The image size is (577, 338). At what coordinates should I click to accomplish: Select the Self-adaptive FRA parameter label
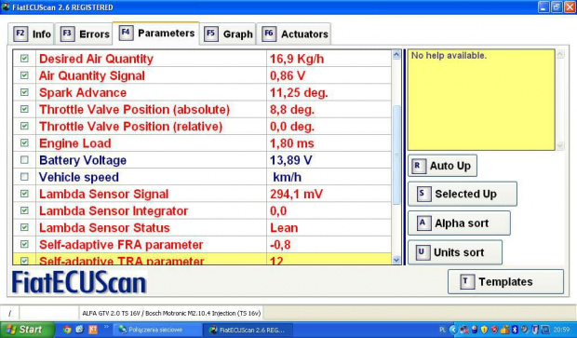click(x=121, y=245)
